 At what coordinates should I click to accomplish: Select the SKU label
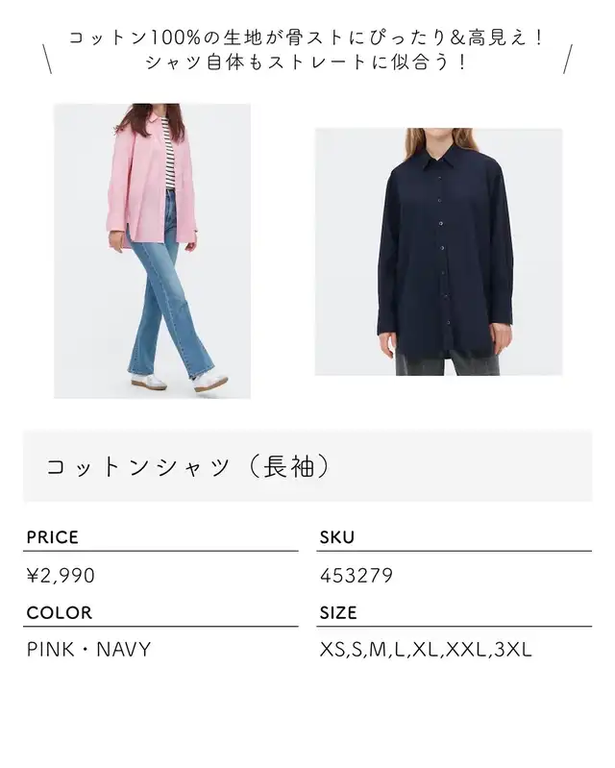click(337, 537)
